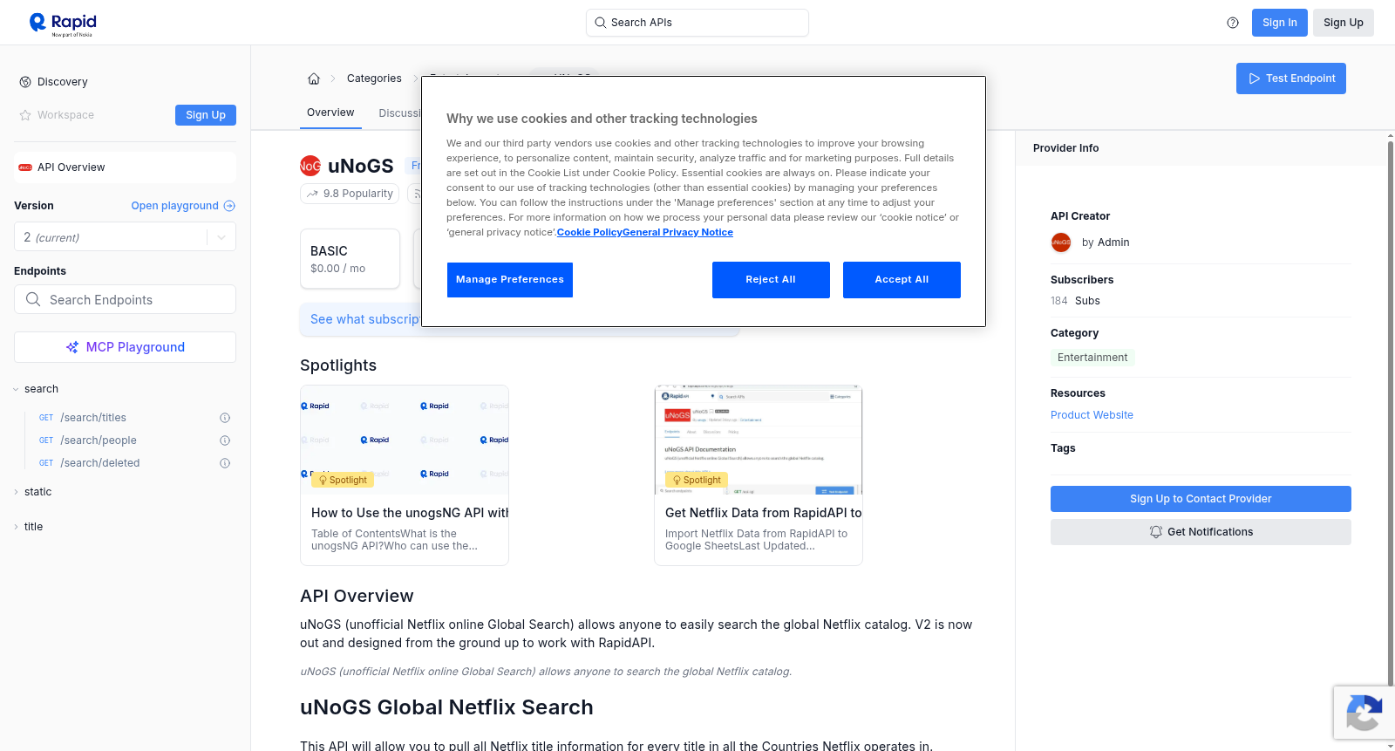This screenshot has width=1395, height=751.
Task: Switch to the Overview tab
Action: pos(330,113)
